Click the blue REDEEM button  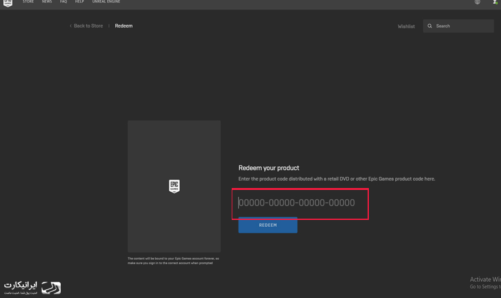point(268,225)
